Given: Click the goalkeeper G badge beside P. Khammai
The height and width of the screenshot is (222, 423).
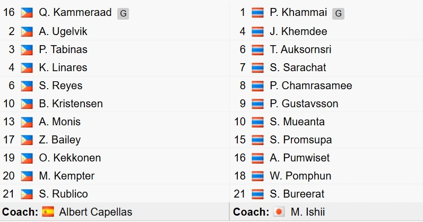Looking at the screenshot, I should pyautogui.click(x=338, y=13).
